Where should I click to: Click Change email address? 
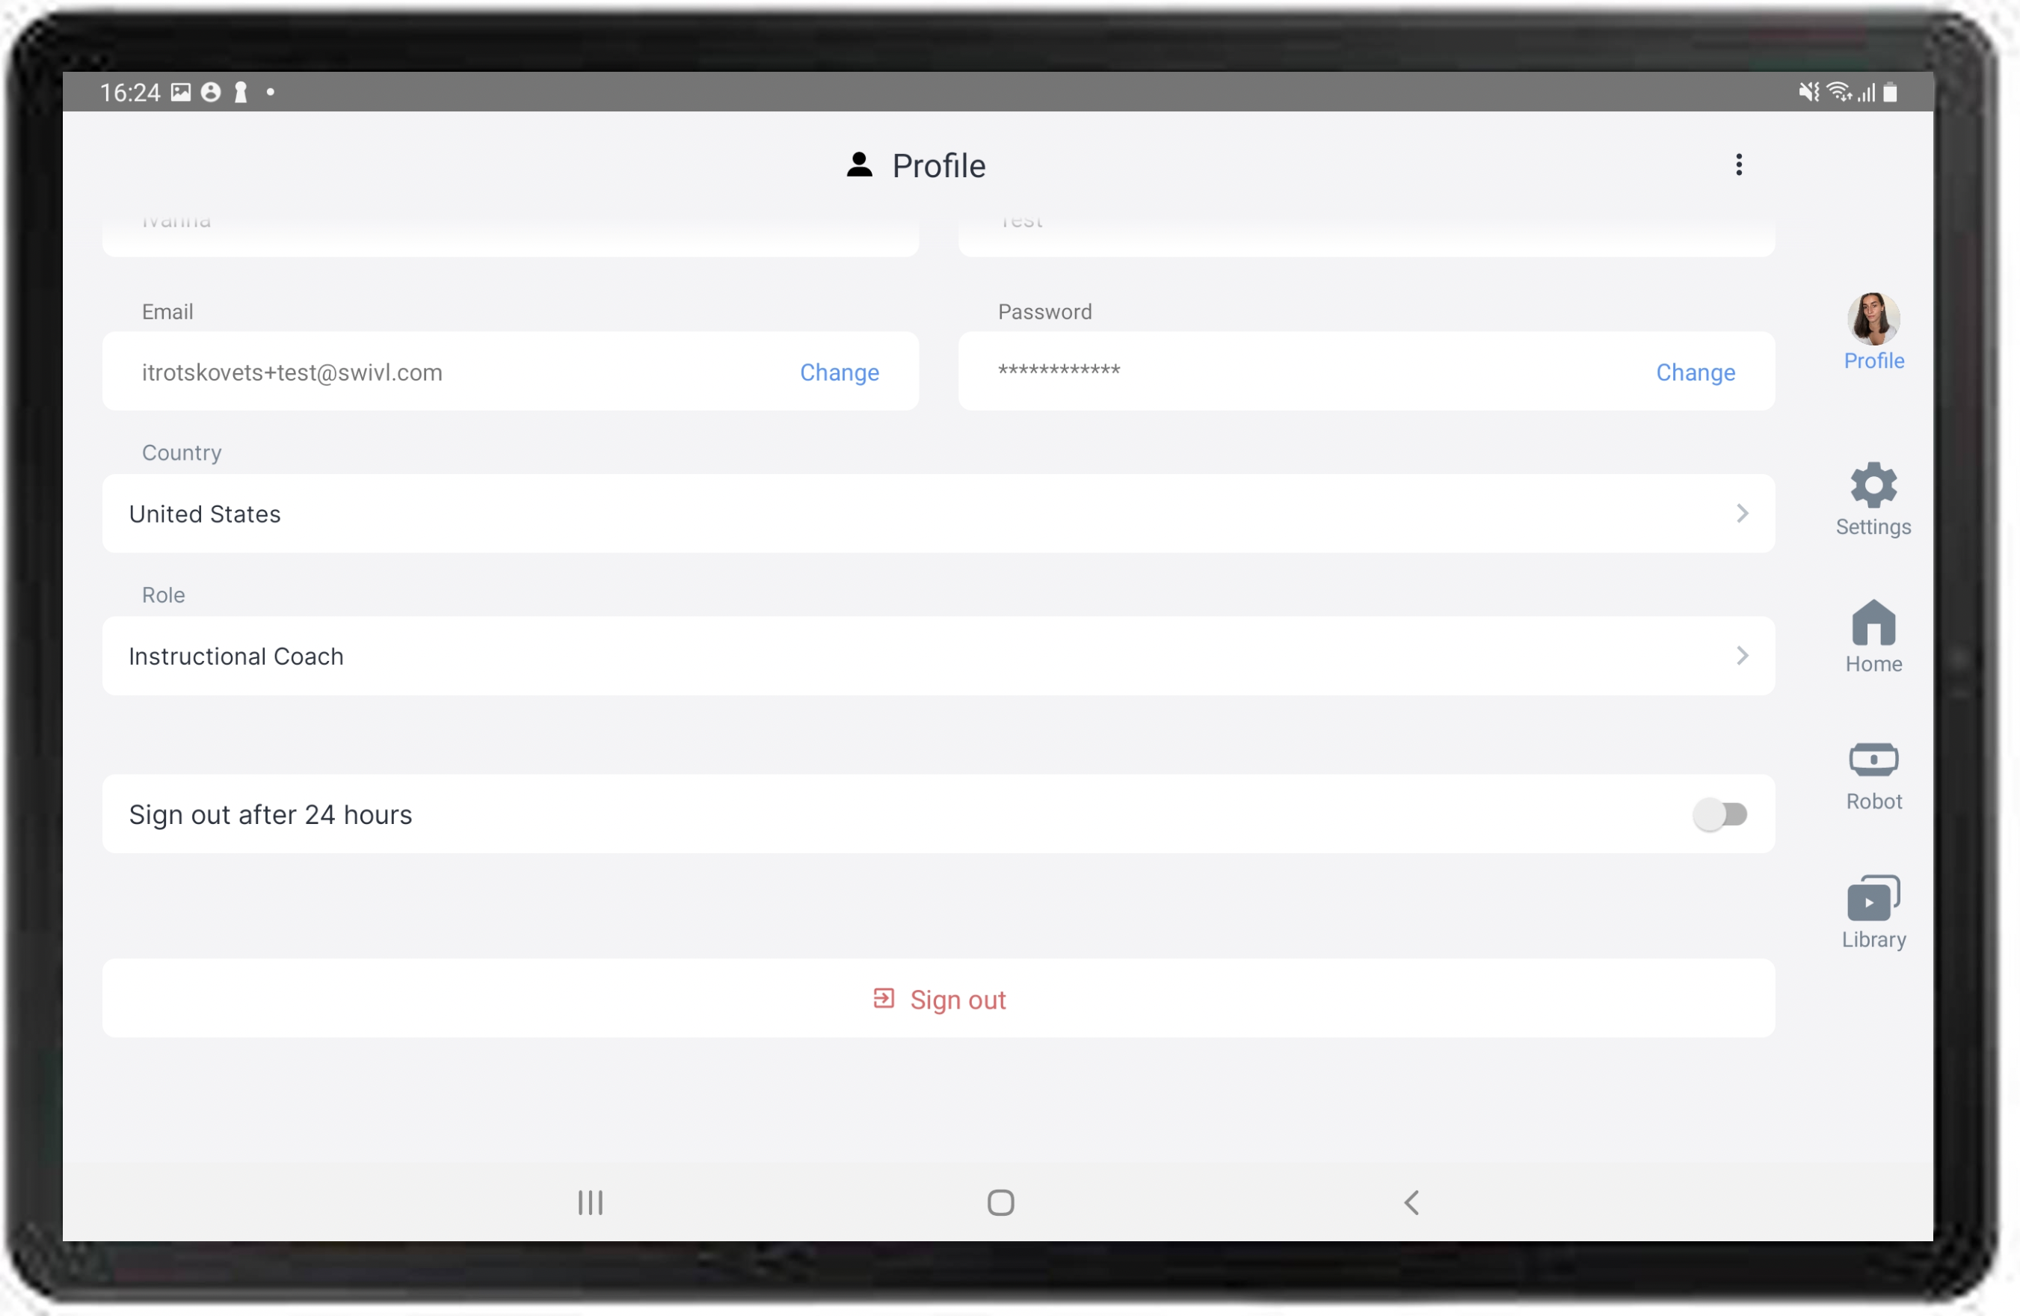click(x=838, y=372)
